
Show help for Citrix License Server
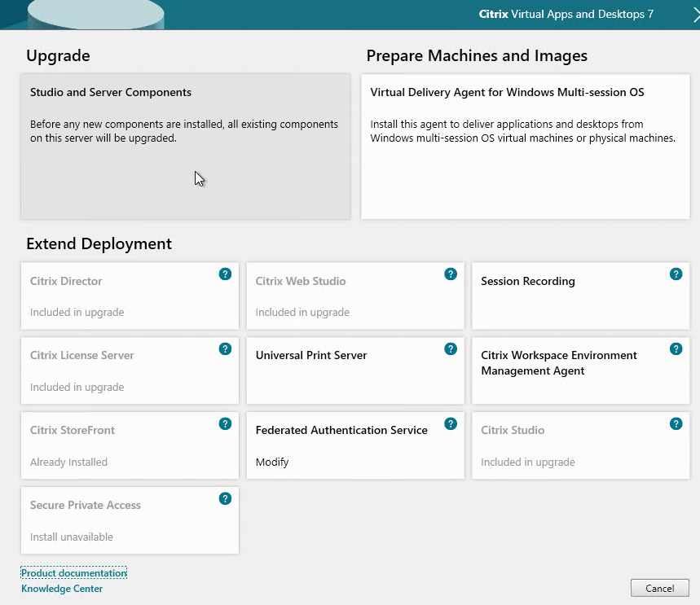(x=225, y=349)
